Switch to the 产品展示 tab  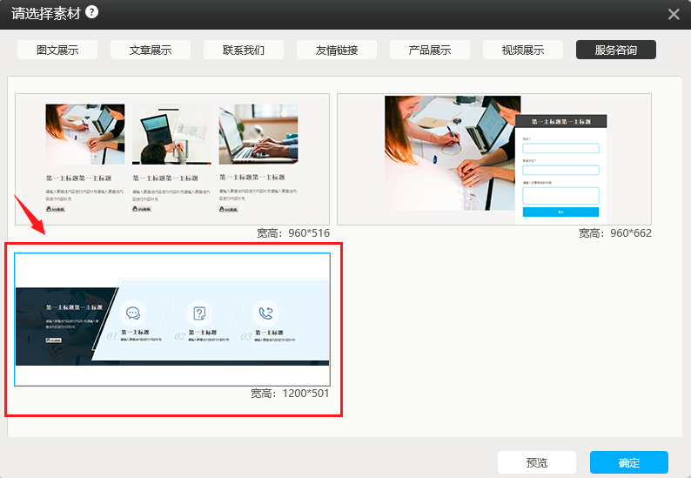430,50
